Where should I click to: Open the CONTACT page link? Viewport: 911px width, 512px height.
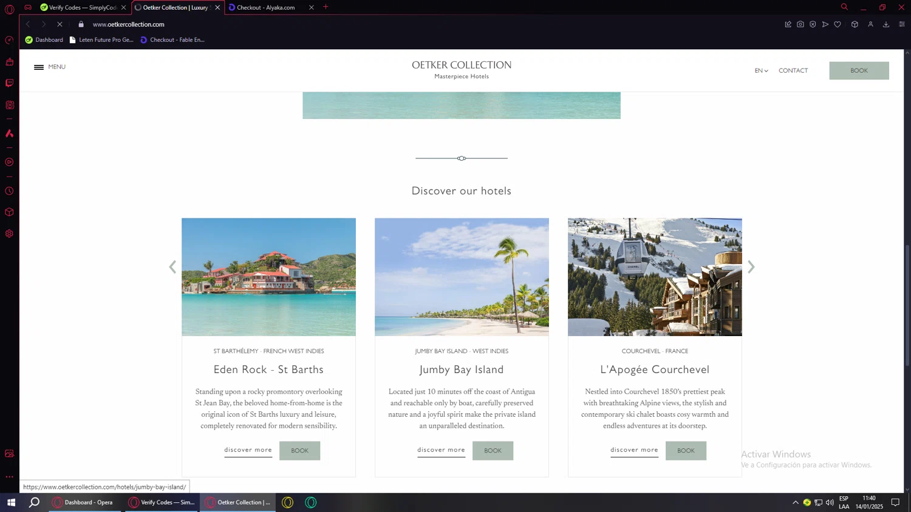pyautogui.click(x=793, y=70)
